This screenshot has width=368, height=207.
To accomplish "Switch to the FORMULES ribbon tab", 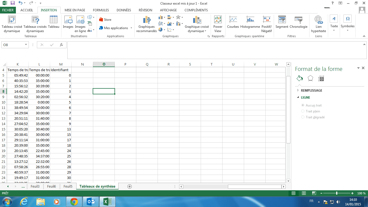I will click(x=101, y=10).
